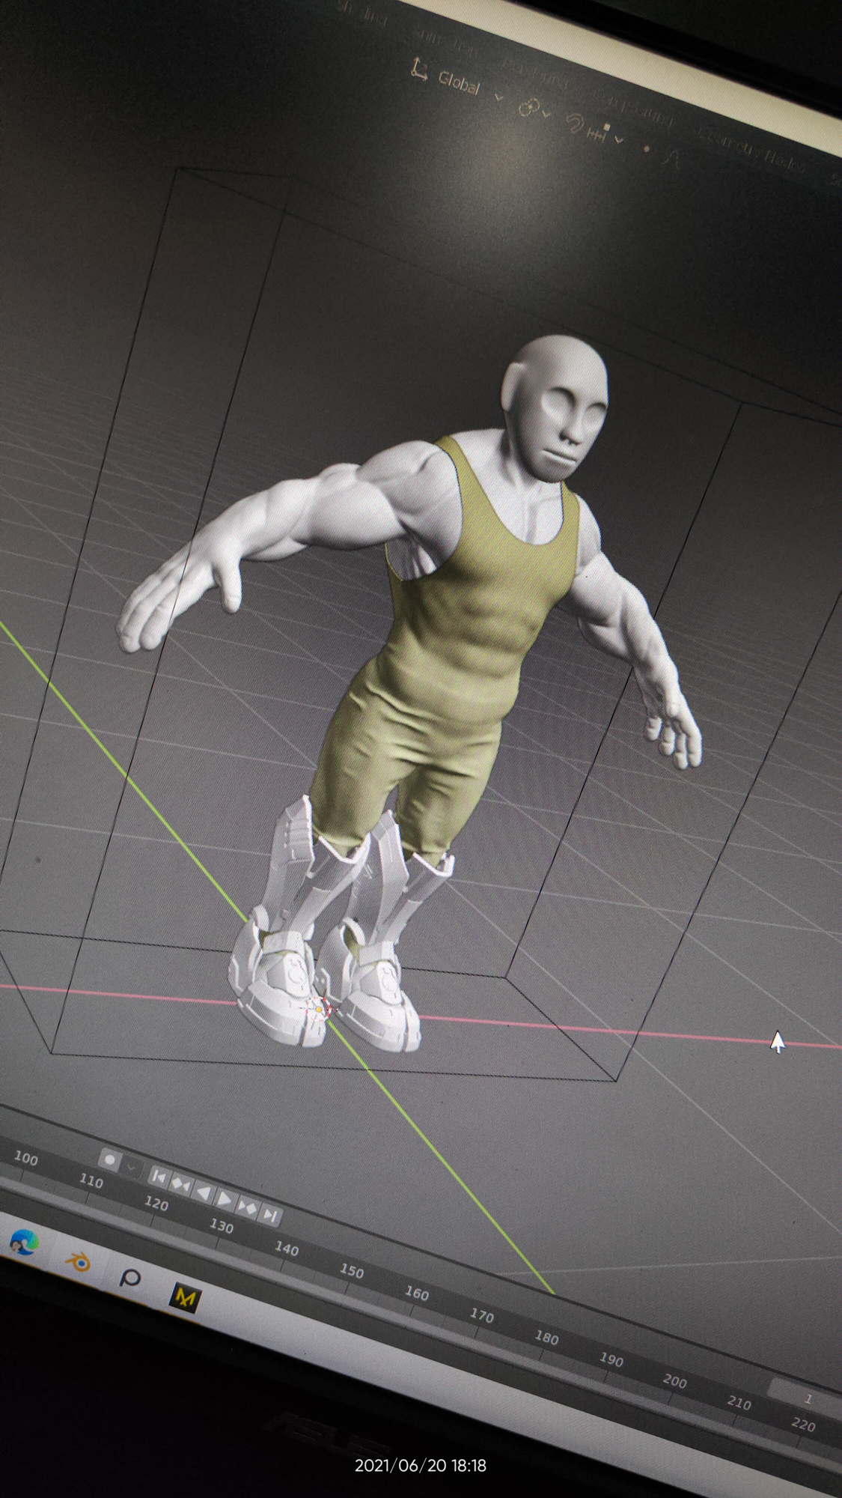The width and height of the screenshot is (842, 1498).
Task: Click the transform orientation axes icon
Action: pos(420,70)
